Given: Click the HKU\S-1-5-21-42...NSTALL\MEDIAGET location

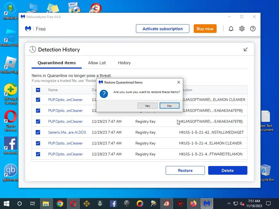Looking at the screenshot, I should 211,132.
